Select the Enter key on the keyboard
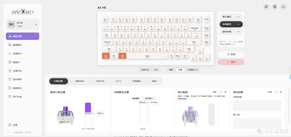Viewport: 291px width, 137px height. point(194,42)
